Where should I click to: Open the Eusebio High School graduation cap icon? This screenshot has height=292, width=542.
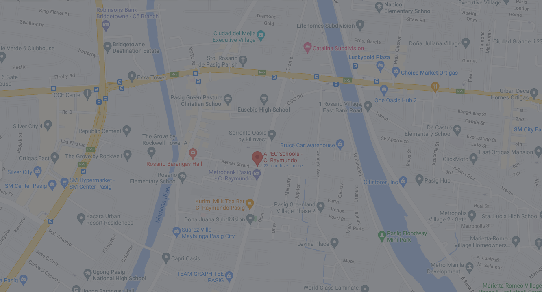pos(264,99)
